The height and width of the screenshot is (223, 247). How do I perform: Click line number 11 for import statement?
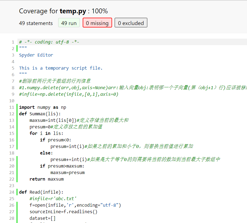point(12,107)
